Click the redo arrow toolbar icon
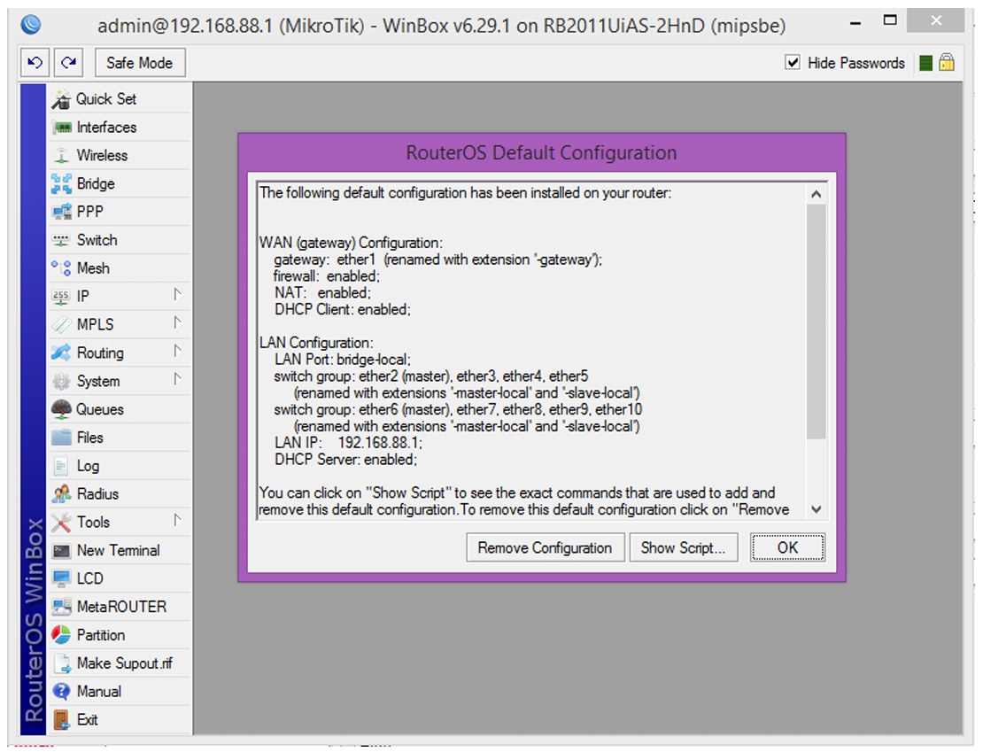The height and width of the screenshot is (752, 983). [68, 63]
